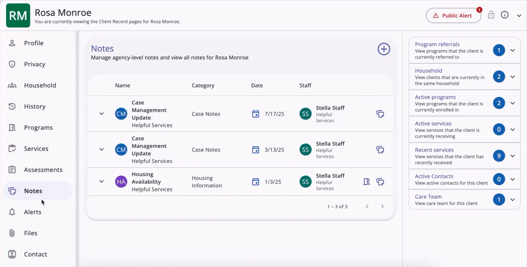Click the lock icon in header
Viewport: 527px width, 267px height.
click(x=491, y=15)
